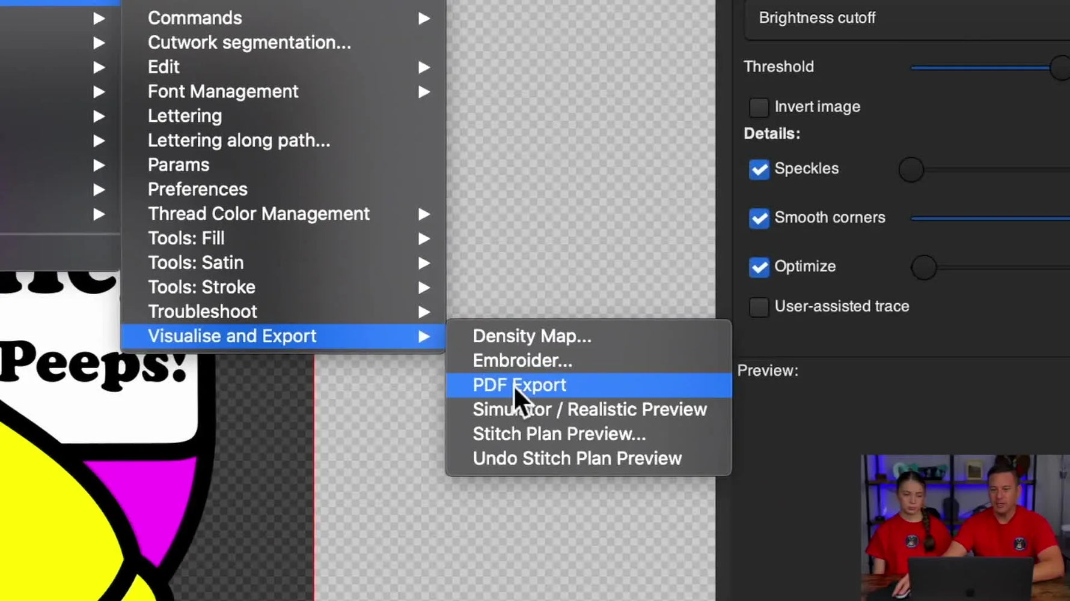1070x601 pixels.
Task: Select Preferences in the extension menu
Action: (283, 189)
